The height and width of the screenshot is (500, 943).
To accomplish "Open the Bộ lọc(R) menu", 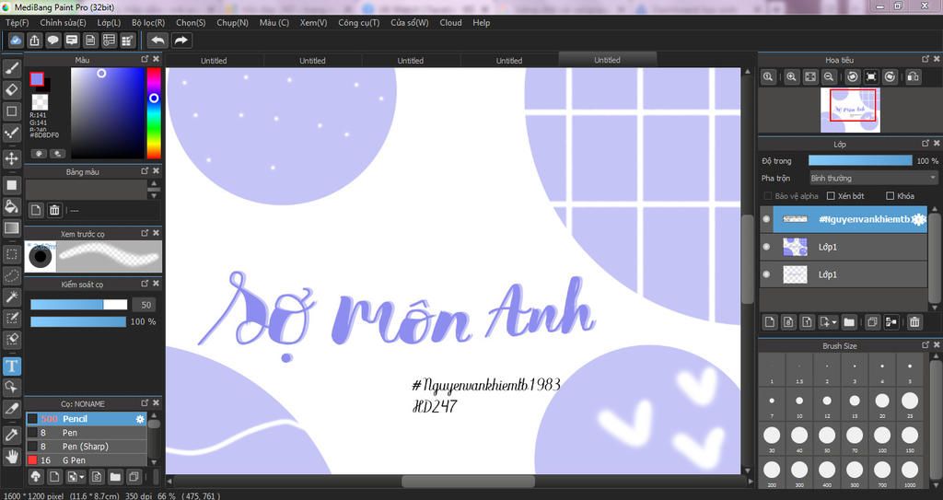I will tap(148, 22).
